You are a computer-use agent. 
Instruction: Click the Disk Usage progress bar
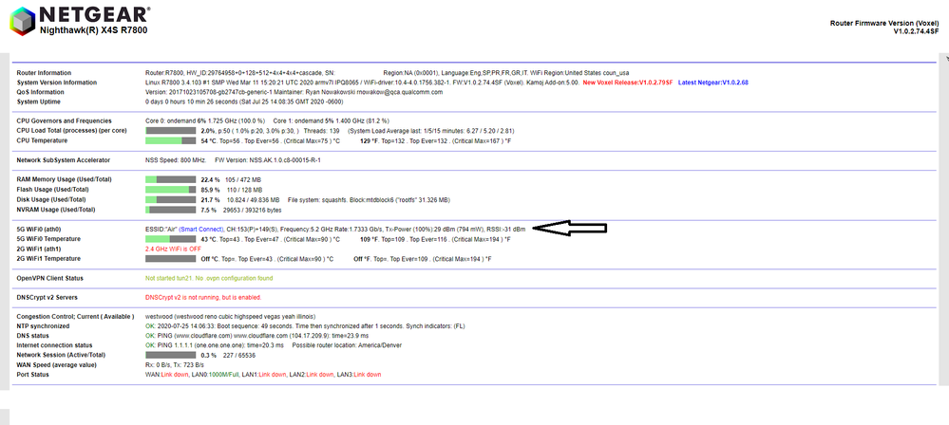click(171, 199)
